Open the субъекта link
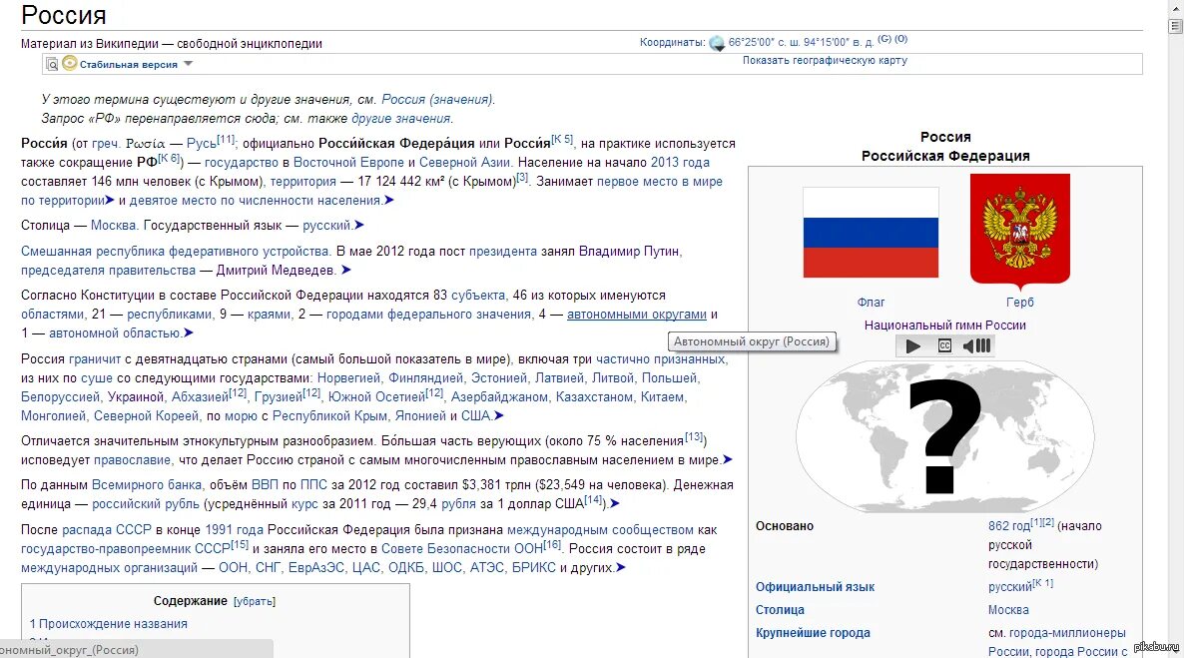This screenshot has height=658, width=1184. point(478,295)
